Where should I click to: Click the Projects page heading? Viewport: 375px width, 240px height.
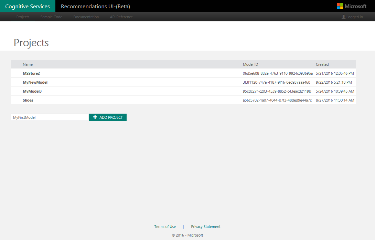click(31, 43)
